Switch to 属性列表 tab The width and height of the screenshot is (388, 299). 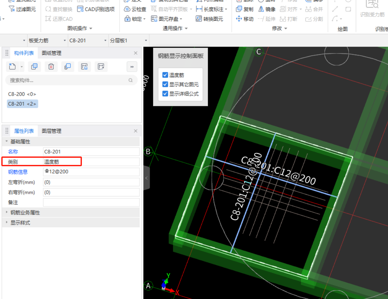pyautogui.click(x=24, y=131)
